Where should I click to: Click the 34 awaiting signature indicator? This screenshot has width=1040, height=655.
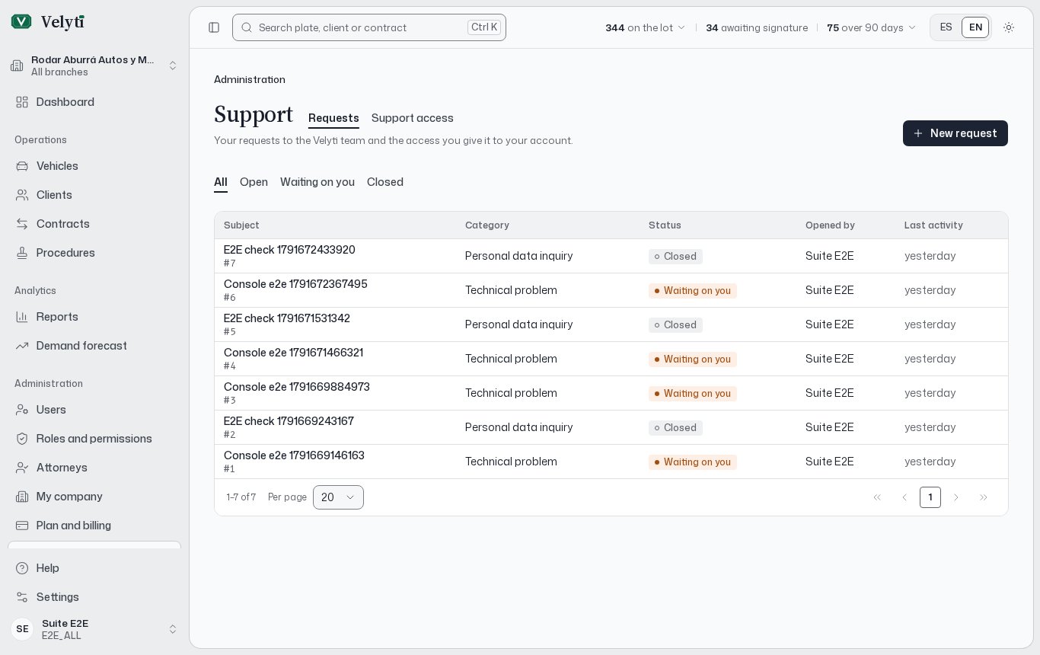(x=757, y=27)
